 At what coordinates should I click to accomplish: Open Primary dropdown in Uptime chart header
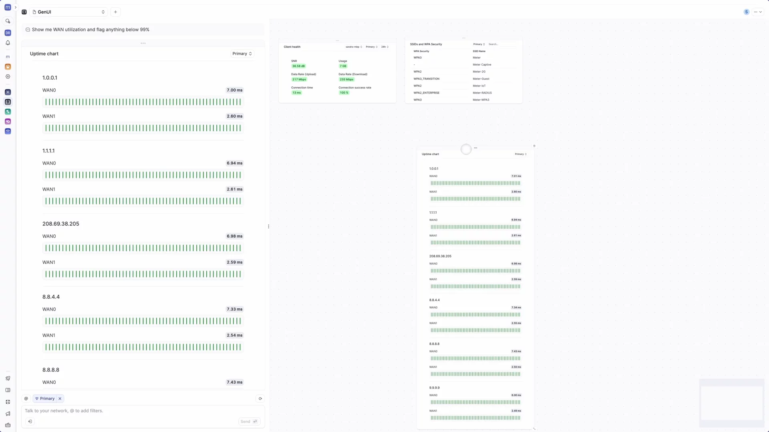pyautogui.click(x=242, y=54)
